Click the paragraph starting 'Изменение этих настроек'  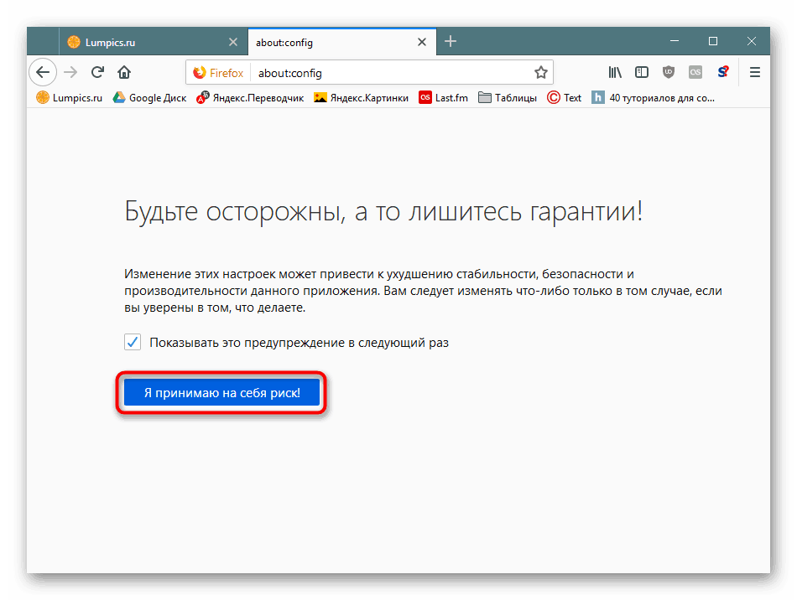point(423,291)
